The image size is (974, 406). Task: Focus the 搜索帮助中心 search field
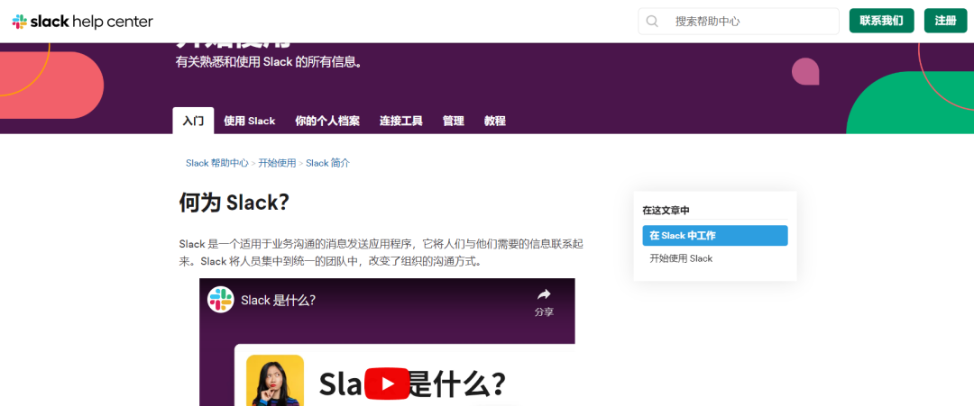coord(739,21)
